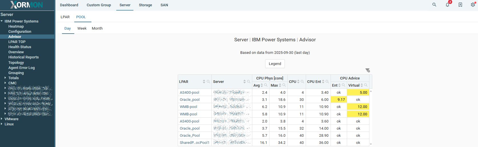
Task: Collapse the IBM Power Systems tree node
Action: click(x=2, y=21)
